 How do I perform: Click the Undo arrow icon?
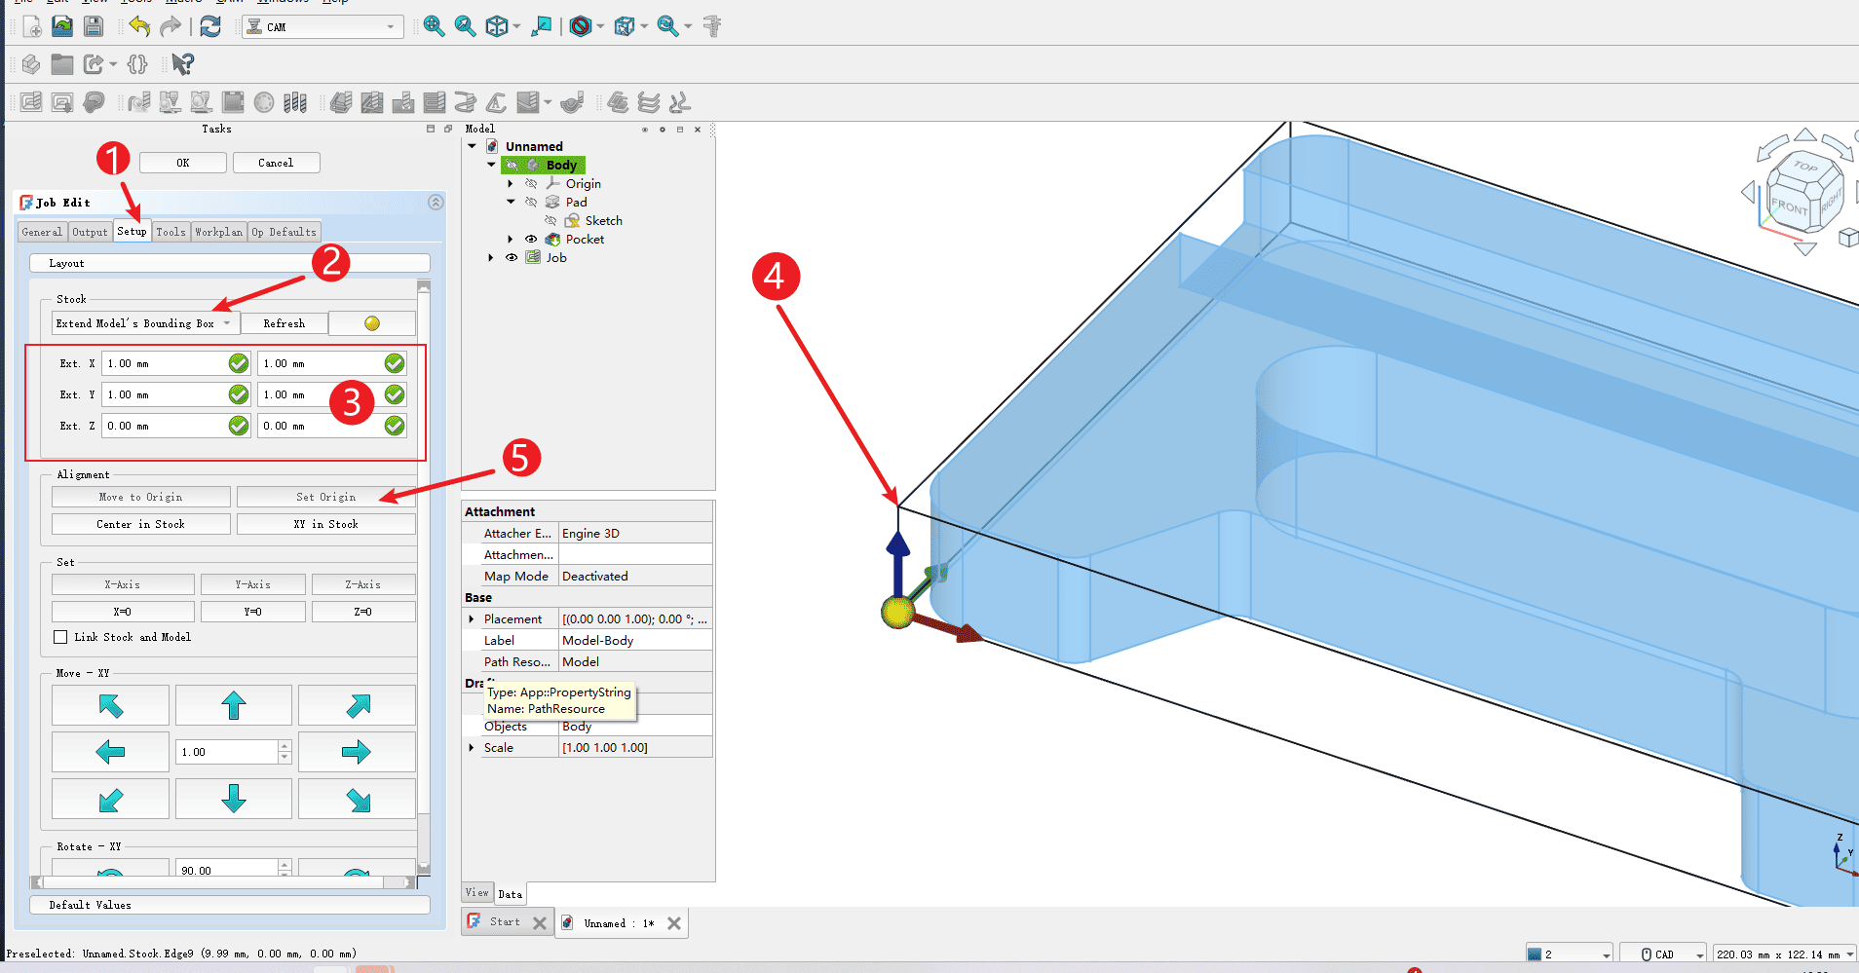tap(139, 26)
